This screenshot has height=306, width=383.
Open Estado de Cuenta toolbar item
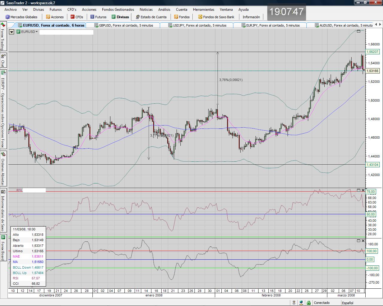pos(151,17)
